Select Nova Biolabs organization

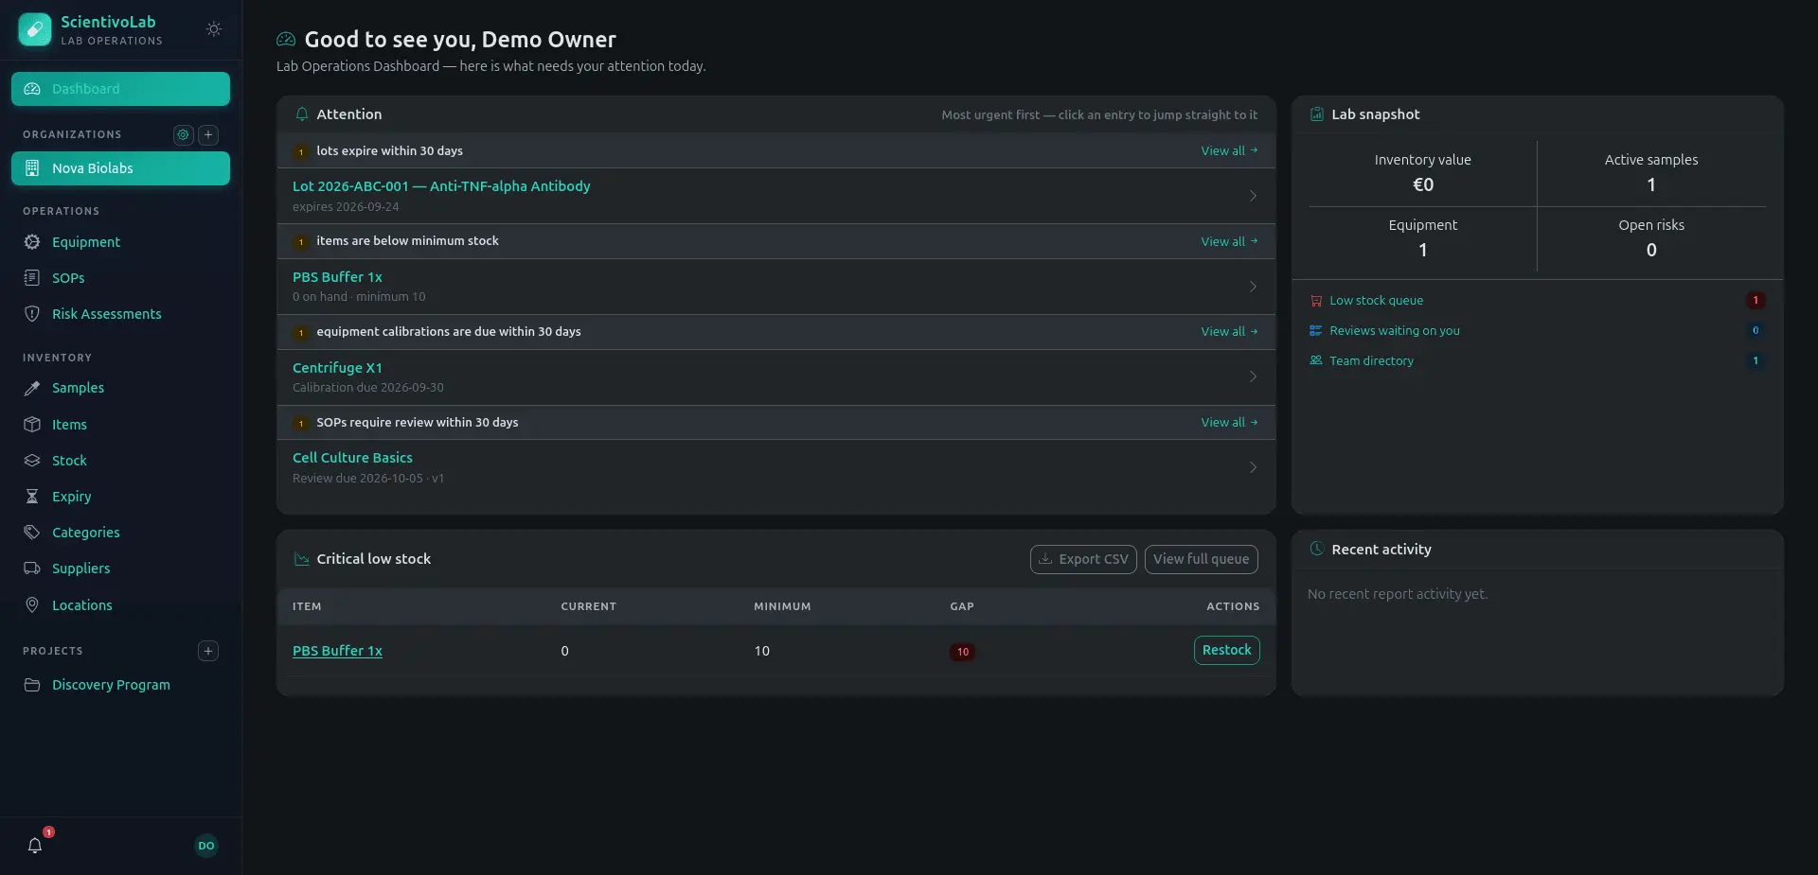(120, 168)
